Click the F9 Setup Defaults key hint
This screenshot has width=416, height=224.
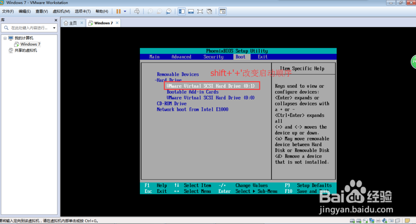coord(308,185)
